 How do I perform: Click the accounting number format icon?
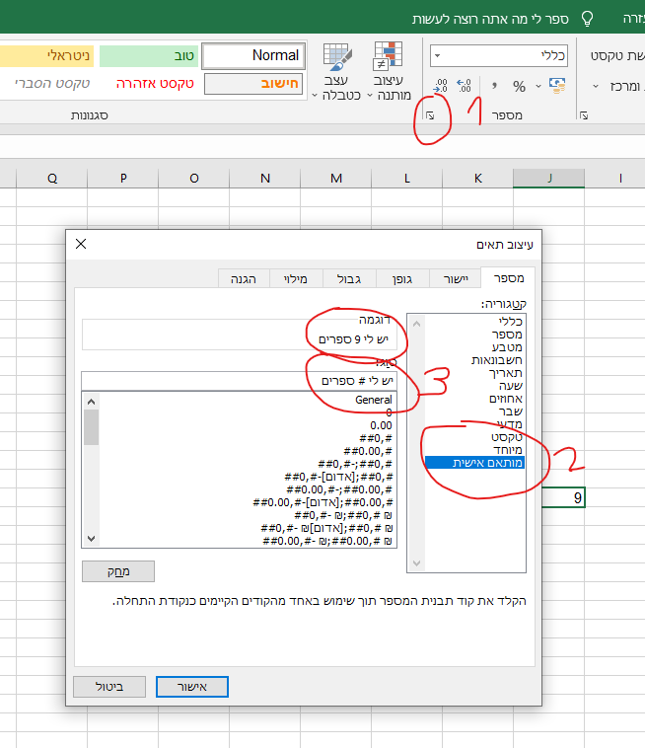pyautogui.click(x=557, y=86)
